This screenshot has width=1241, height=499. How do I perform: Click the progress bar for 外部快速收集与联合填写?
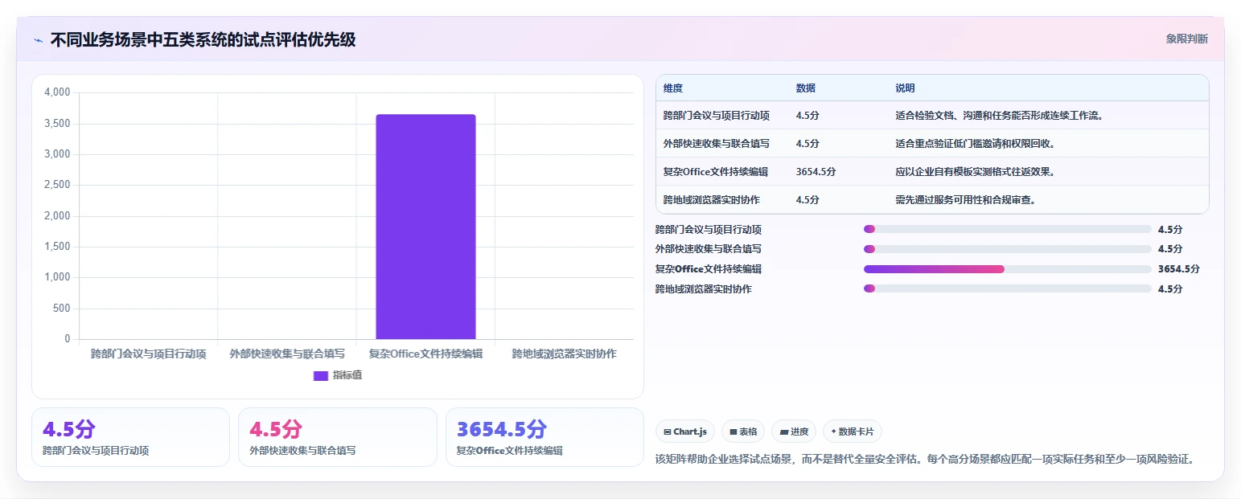point(1007,249)
